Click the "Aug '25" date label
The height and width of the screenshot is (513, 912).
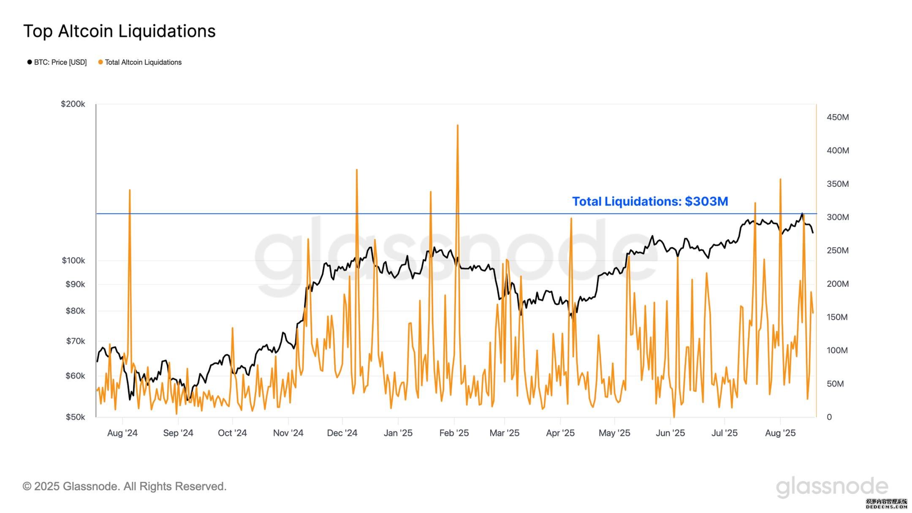[x=780, y=433]
